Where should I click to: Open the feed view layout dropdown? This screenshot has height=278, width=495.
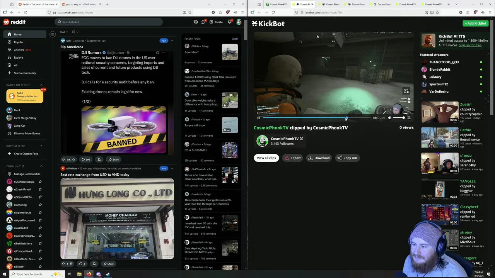tap(75, 32)
